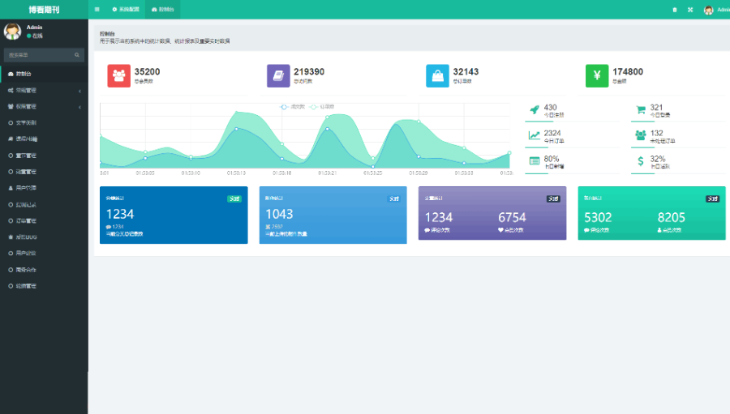730x414 pixels.
Task: Click the 219390 total value
Action: point(309,71)
